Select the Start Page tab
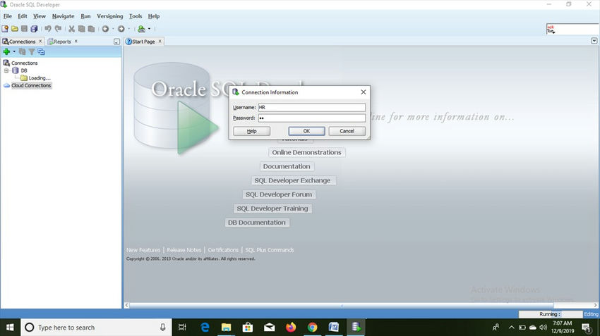Screen dimensions: 600x336 point(143,42)
